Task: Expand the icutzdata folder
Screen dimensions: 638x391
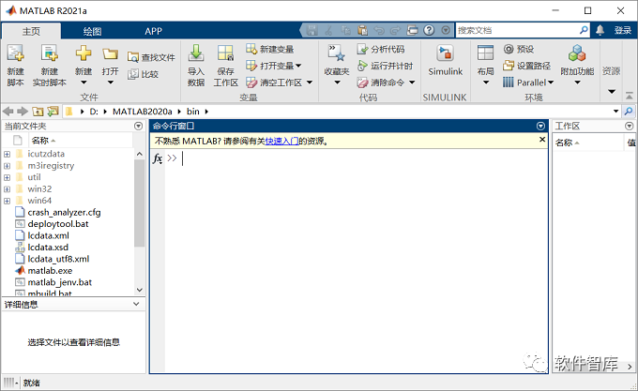Action: [x=7, y=154]
